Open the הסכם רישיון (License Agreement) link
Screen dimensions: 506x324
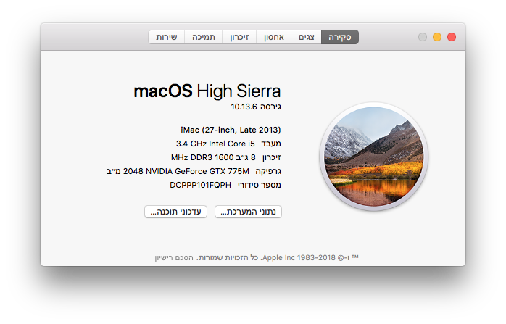click(x=174, y=258)
